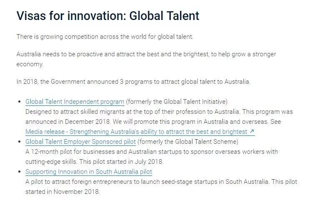The width and height of the screenshot is (322, 213).
Task: Open the Media release about strengthening Australia's ability
Action: pos(136,132)
